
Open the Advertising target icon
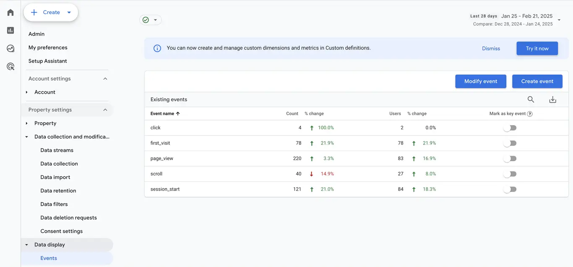(10, 66)
